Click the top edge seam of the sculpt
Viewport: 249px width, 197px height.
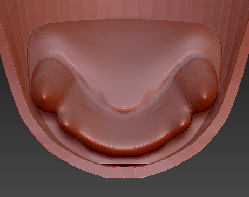point(124,19)
